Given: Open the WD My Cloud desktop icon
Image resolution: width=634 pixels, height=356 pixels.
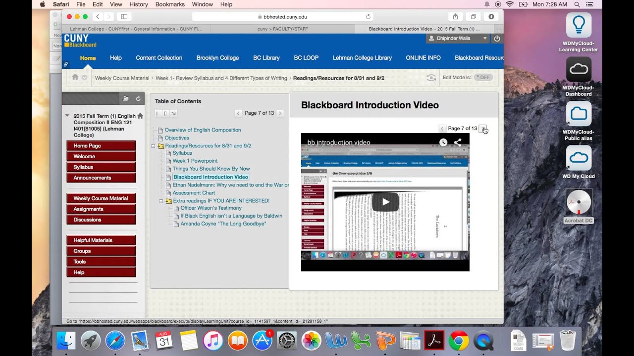Looking at the screenshot, I should click(579, 162).
